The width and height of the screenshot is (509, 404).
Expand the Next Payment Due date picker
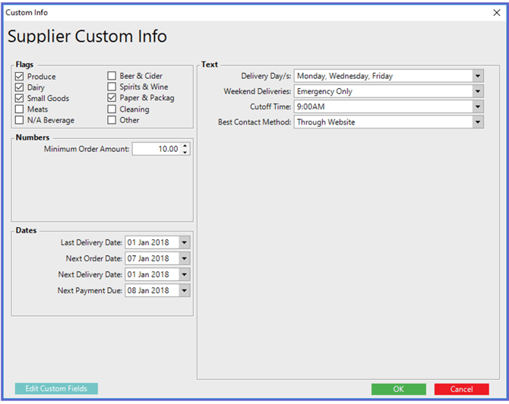(x=185, y=290)
